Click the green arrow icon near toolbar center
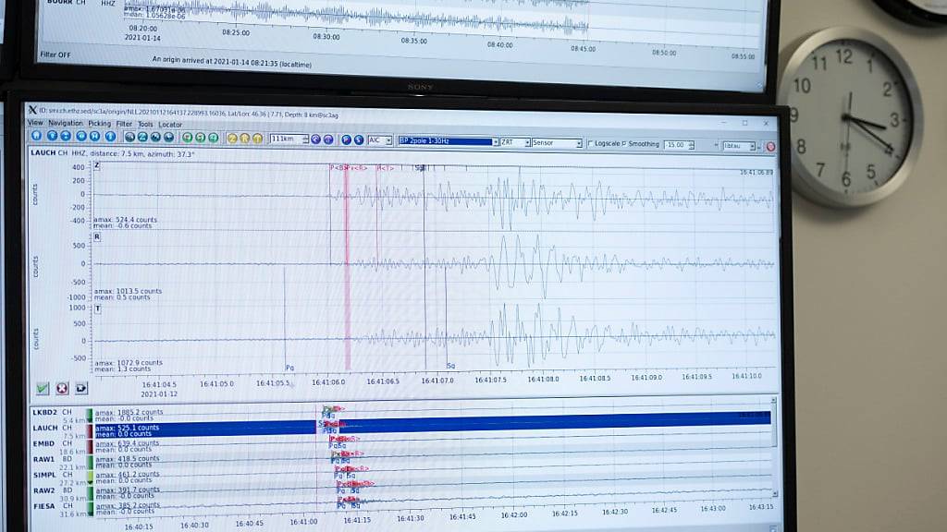Viewport: 947px width, 532px height. pyautogui.click(x=202, y=139)
